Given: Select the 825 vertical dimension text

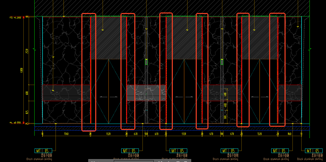Looking at the screenshot, I should 27,112.
